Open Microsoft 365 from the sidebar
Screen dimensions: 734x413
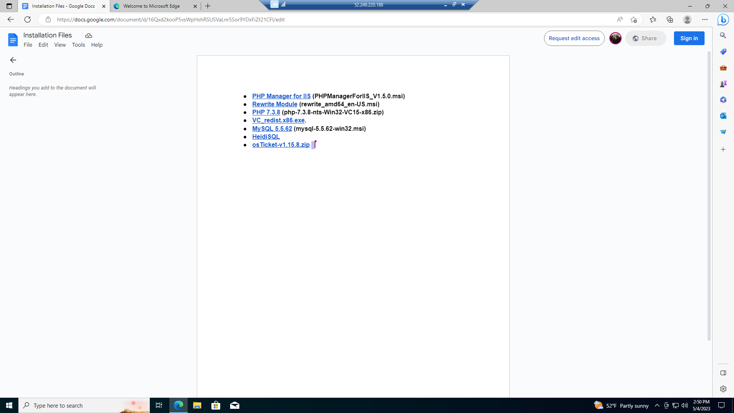coord(723,100)
